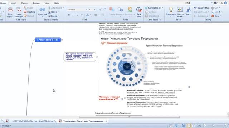Expand the Notes dropdown arrow
Image resolution: width=229 pixels, height=128 pixels.
pos(58,12)
